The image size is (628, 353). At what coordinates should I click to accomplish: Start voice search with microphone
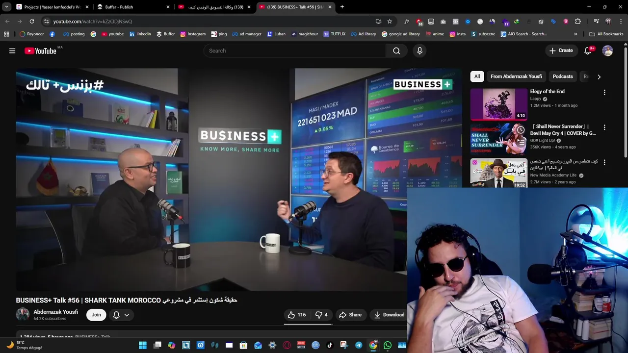(419, 51)
